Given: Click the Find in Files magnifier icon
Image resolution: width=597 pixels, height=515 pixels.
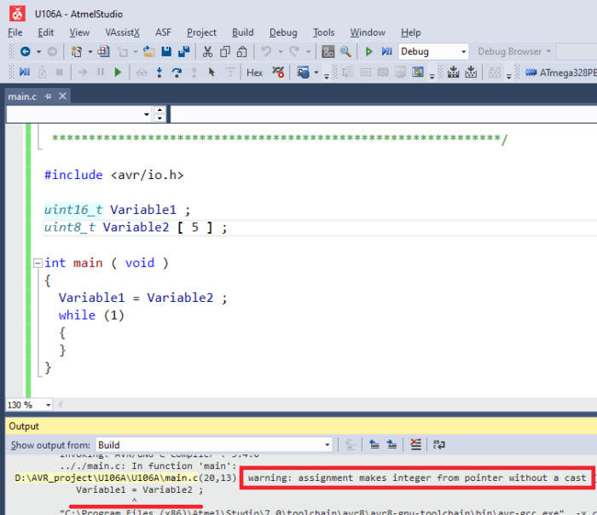Looking at the screenshot, I should point(345,52).
